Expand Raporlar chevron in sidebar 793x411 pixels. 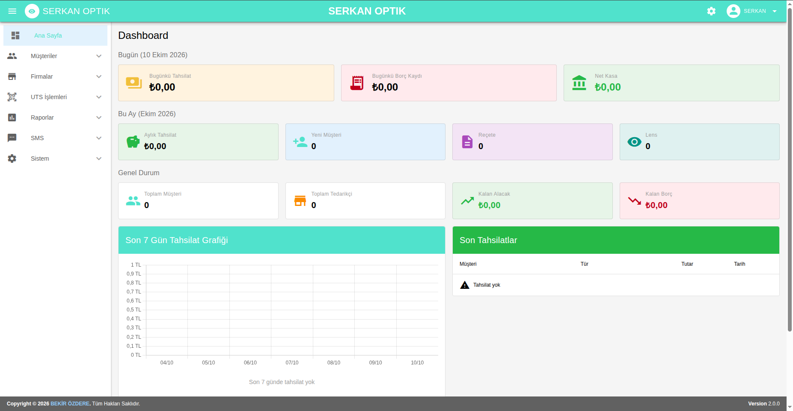(99, 117)
